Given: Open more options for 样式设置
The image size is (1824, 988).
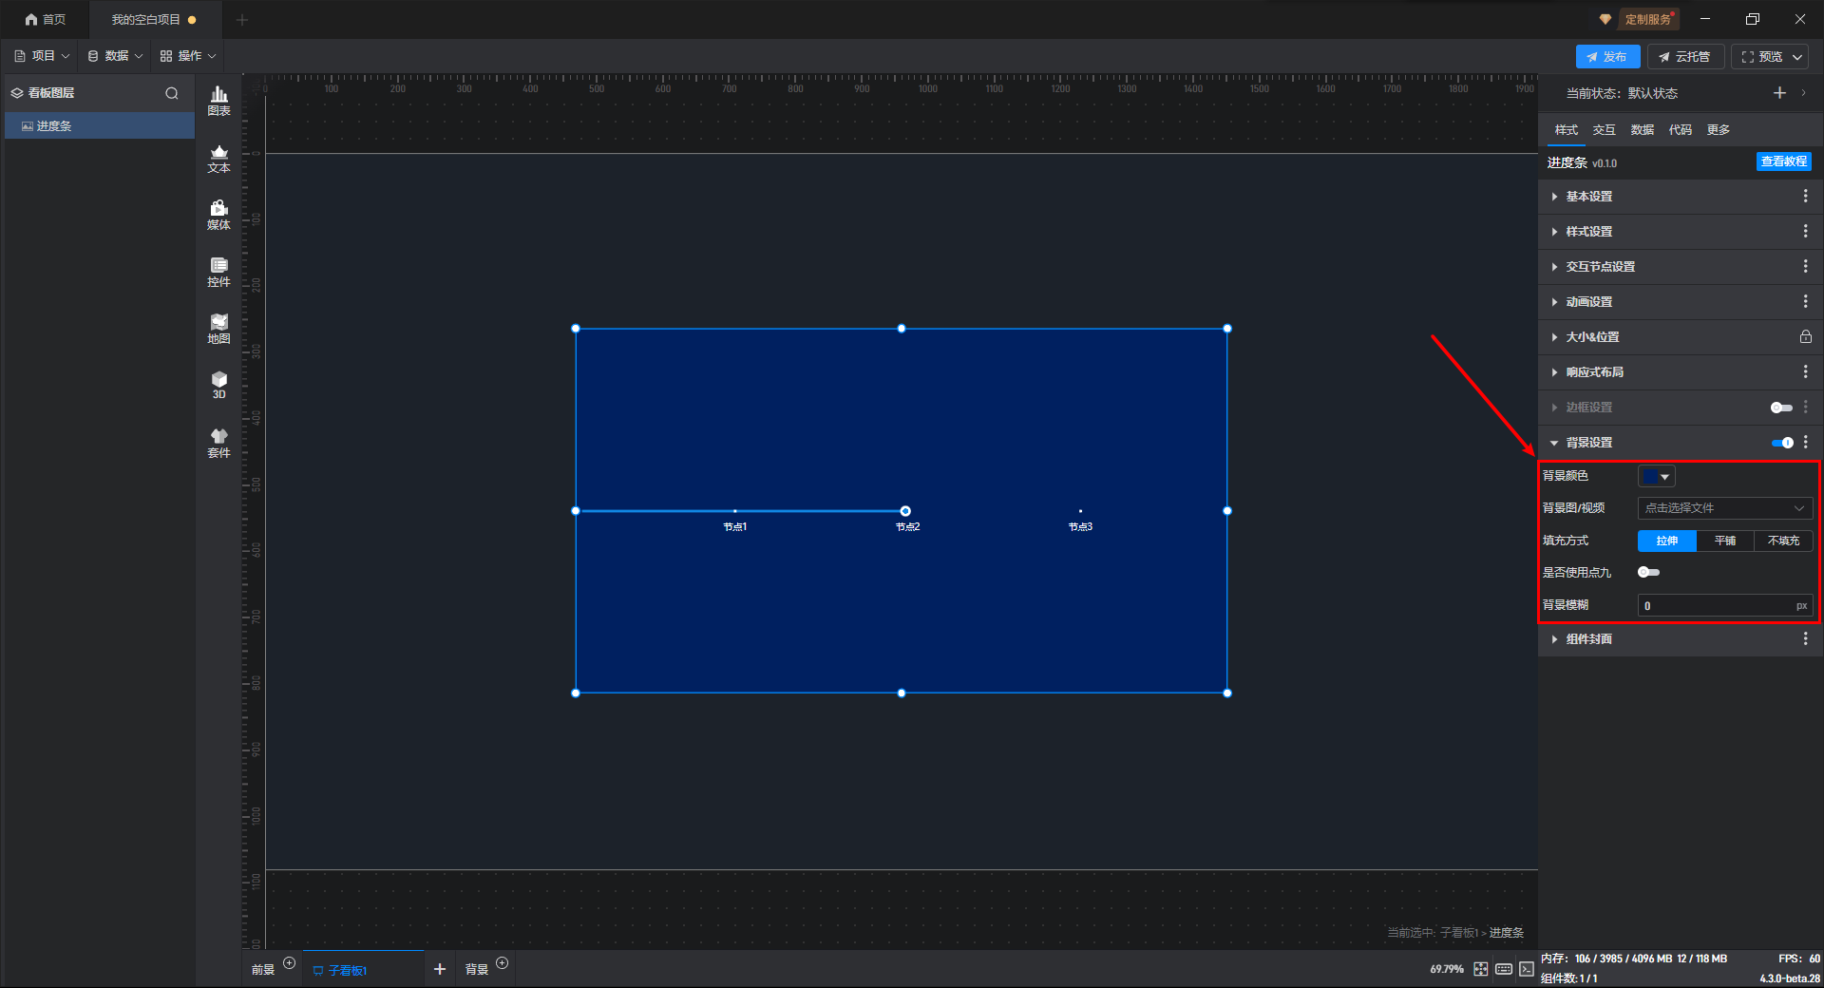Looking at the screenshot, I should point(1805,231).
